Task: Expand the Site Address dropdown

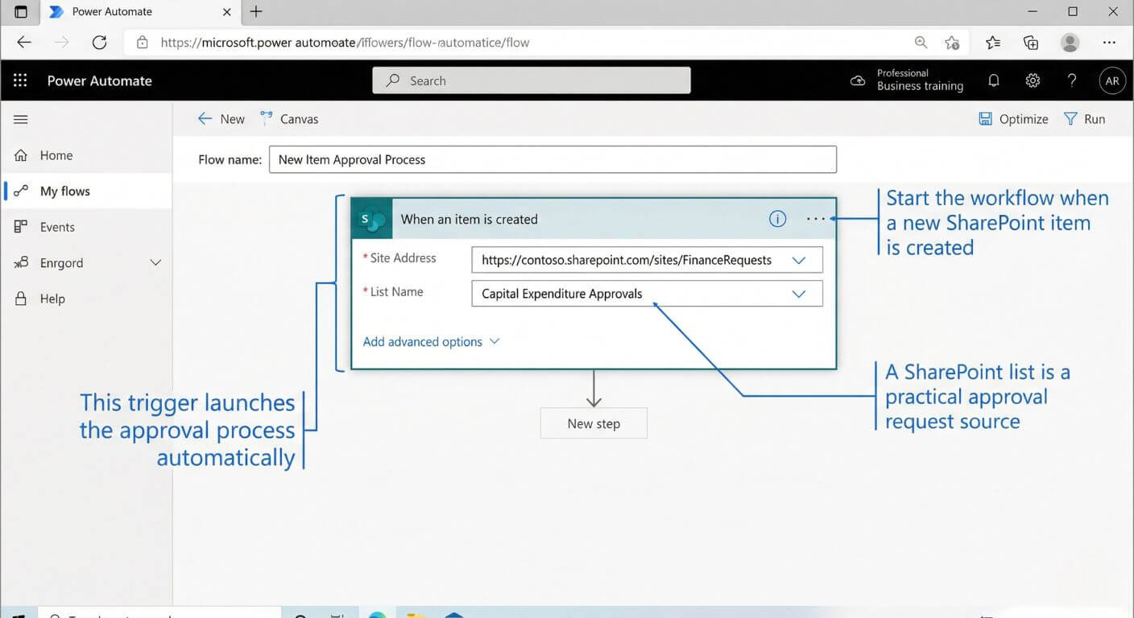Action: pos(798,260)
